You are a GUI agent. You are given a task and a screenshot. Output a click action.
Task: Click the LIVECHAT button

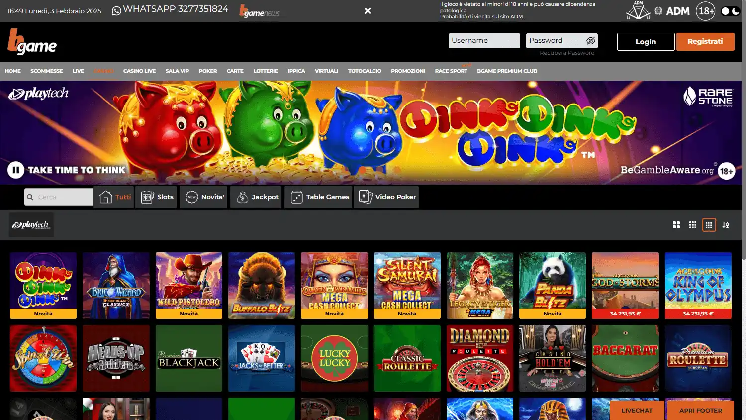[637, 411]
